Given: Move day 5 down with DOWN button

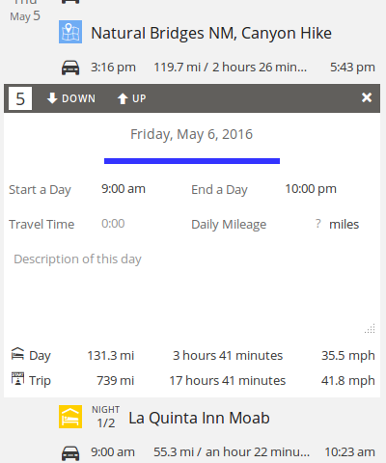Looking at the screenshot, I should (x=71, y=98).
